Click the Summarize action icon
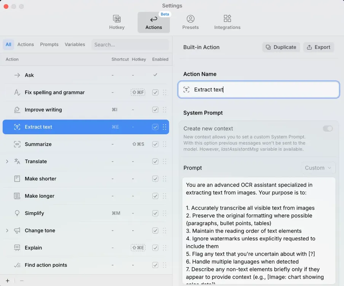Screen dimensions: 344x286 [17, 144]
